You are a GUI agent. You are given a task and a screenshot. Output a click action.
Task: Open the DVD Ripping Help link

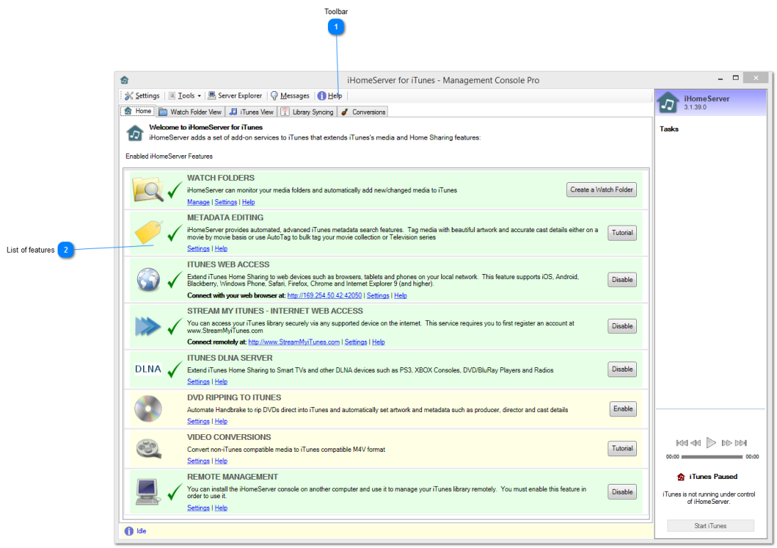pos(221,421)
